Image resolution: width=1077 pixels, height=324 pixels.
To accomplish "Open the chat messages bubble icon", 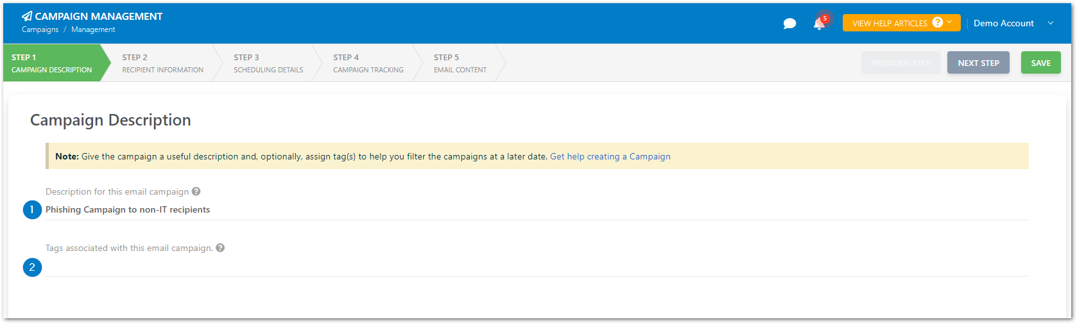I will 789,24.
